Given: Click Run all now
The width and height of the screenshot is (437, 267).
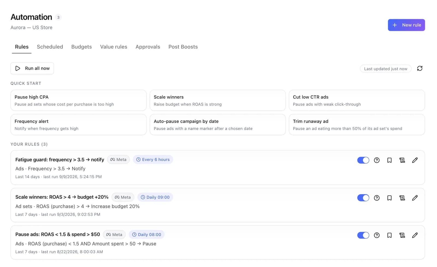Looking at the screenshot, I should [32, 68].
